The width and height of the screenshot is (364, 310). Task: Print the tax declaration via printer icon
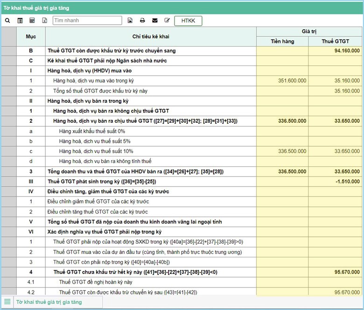(142, 21)
